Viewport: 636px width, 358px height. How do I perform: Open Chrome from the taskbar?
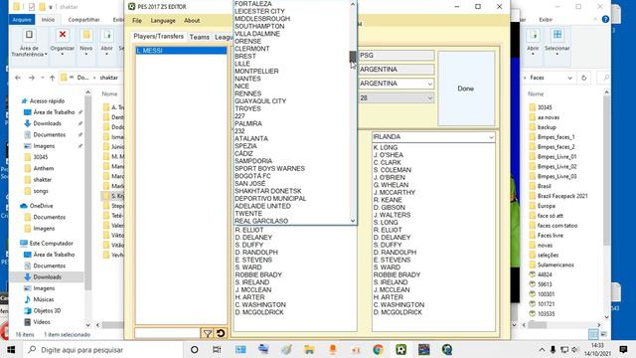pos(378,349)
